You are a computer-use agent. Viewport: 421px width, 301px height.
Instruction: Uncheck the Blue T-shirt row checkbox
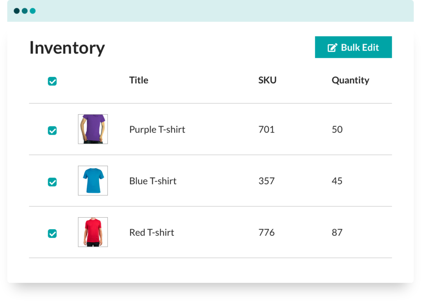point(52,182)
